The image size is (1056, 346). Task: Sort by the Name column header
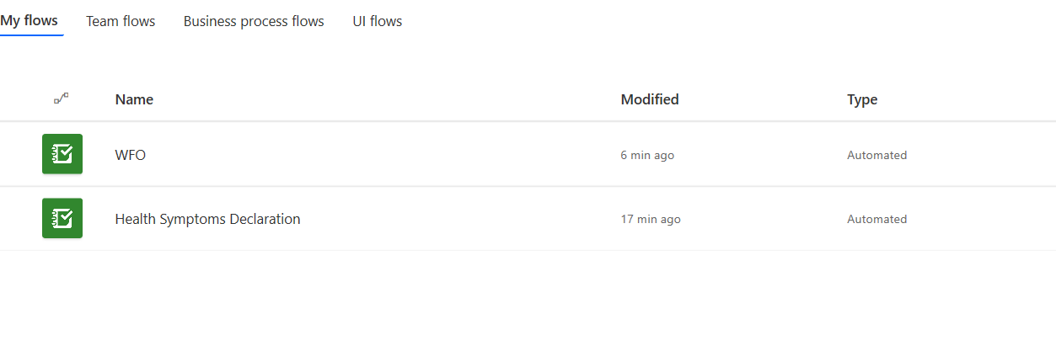pyautogui.click(x=134, y=99)
